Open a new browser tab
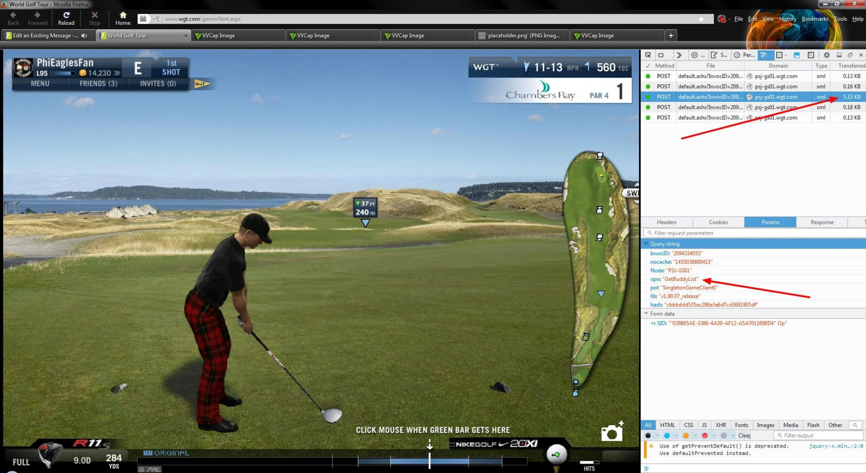Image resolution: width=866 pixels, height=473 pixels. (671, 36)
